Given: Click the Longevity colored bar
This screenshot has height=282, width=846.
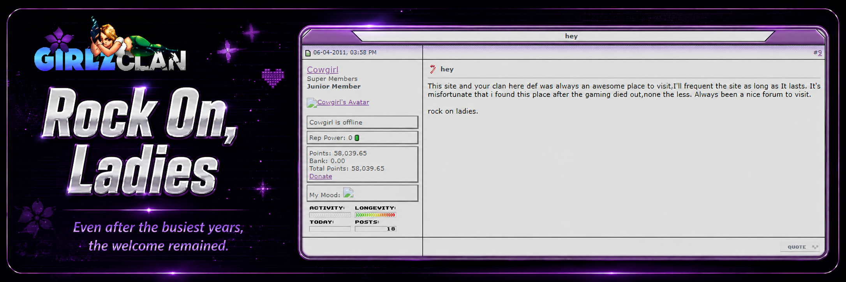Looking at the screenshot, I should pos(375,215).
